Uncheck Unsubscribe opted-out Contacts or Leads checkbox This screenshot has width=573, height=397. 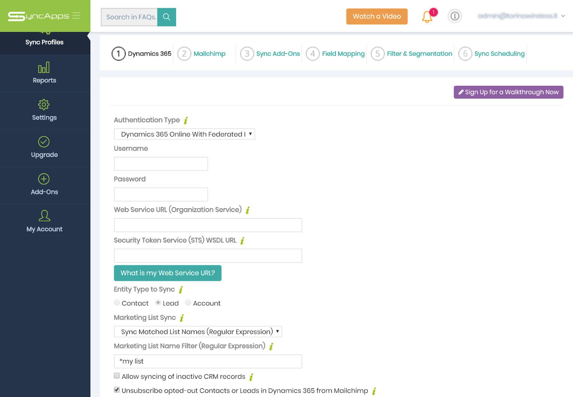(x=117, y=390)
